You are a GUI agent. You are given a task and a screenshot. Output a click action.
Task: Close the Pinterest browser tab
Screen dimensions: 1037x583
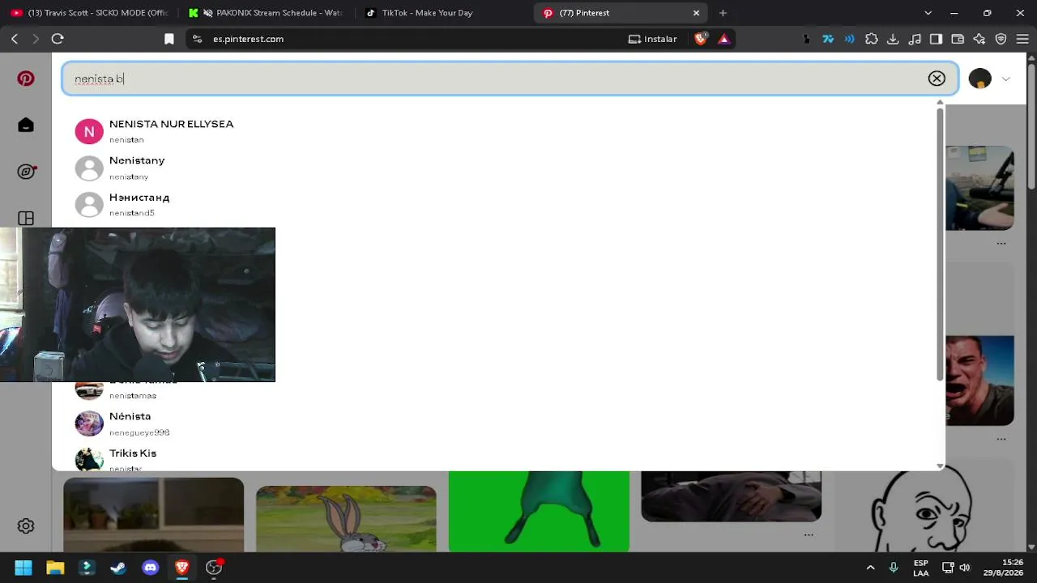pyautogui.click(x=696, y=13)
